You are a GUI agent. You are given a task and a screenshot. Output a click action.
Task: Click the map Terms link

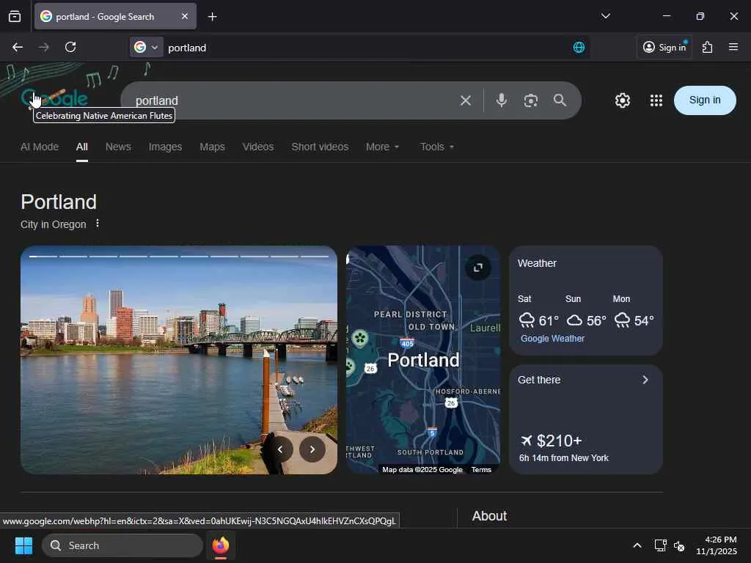pyautogui.click(x=481, y=470)
